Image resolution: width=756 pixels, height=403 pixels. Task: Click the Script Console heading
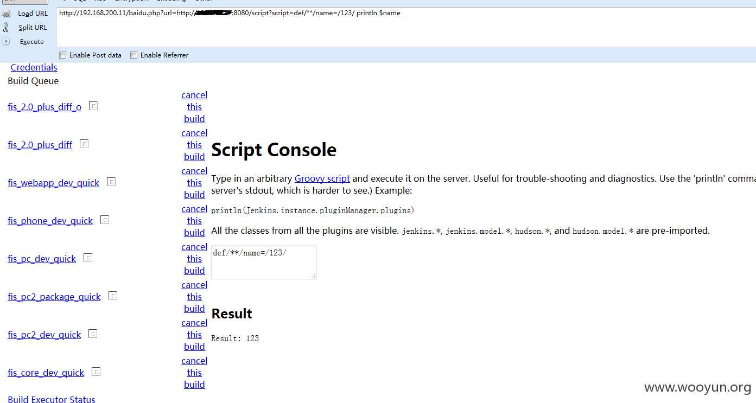coord(274,150)
